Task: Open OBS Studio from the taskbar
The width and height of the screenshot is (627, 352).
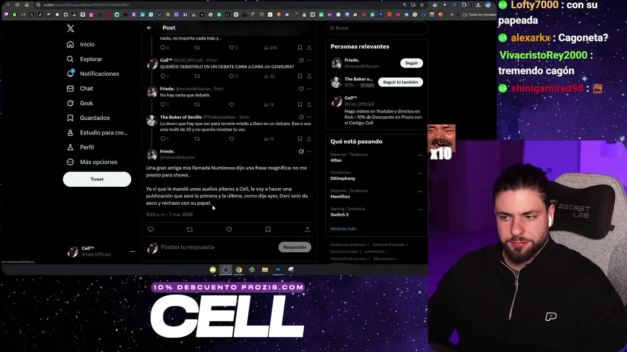Action: coord(226,270)
